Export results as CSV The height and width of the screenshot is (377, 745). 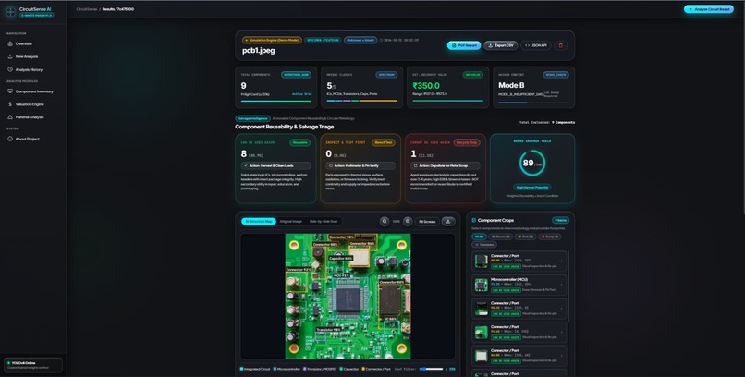pyautogui.click(x=501, y=45)
